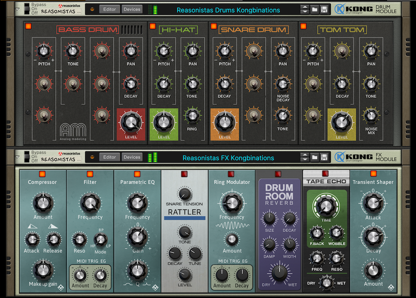Click the Tape Echo Wobble knob
This screenshot has width=416, height=298.
pos(336,233)
